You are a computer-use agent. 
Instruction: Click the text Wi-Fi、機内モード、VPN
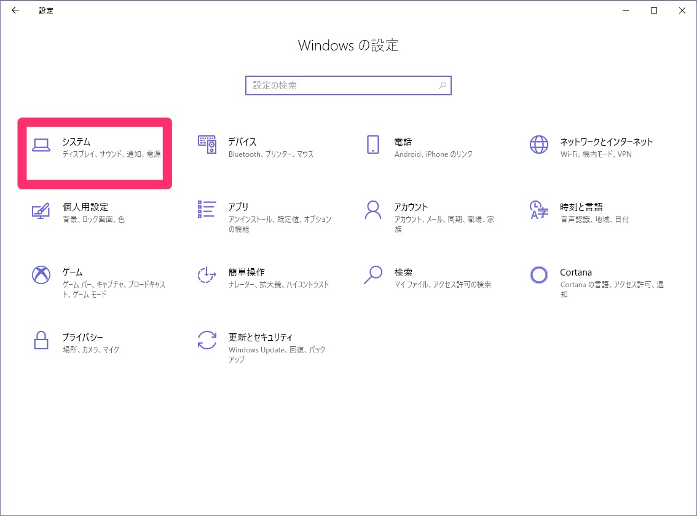coord(596,154)
